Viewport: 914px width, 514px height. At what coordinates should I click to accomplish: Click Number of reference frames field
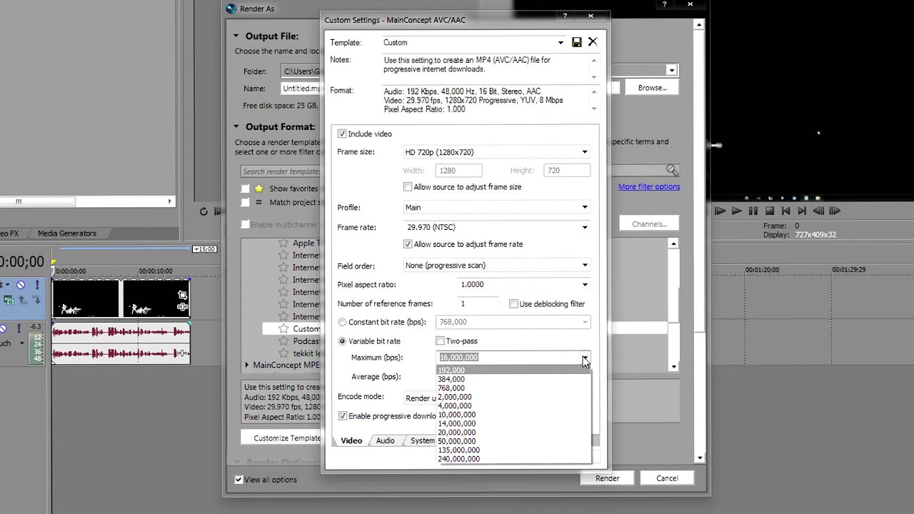click(478, 304)
